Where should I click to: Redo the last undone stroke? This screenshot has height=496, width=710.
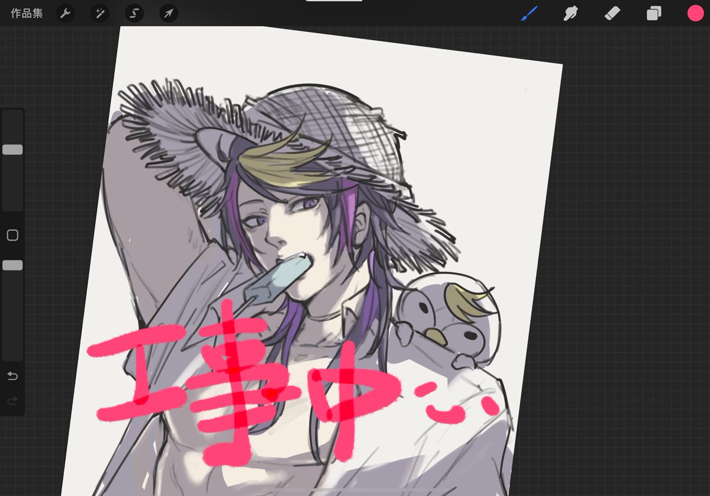[12, 401]
